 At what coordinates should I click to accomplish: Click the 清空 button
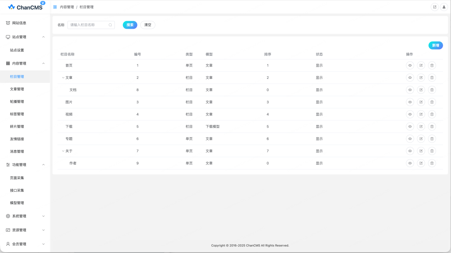(147, 25)
